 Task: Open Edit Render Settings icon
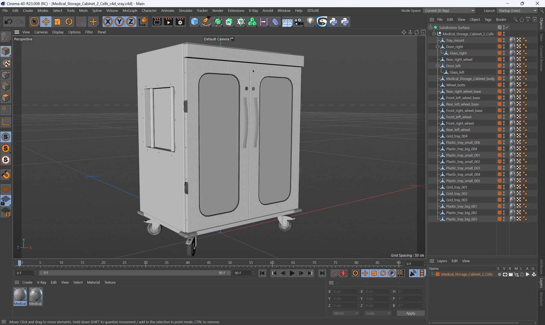click(x=180, y=22)
